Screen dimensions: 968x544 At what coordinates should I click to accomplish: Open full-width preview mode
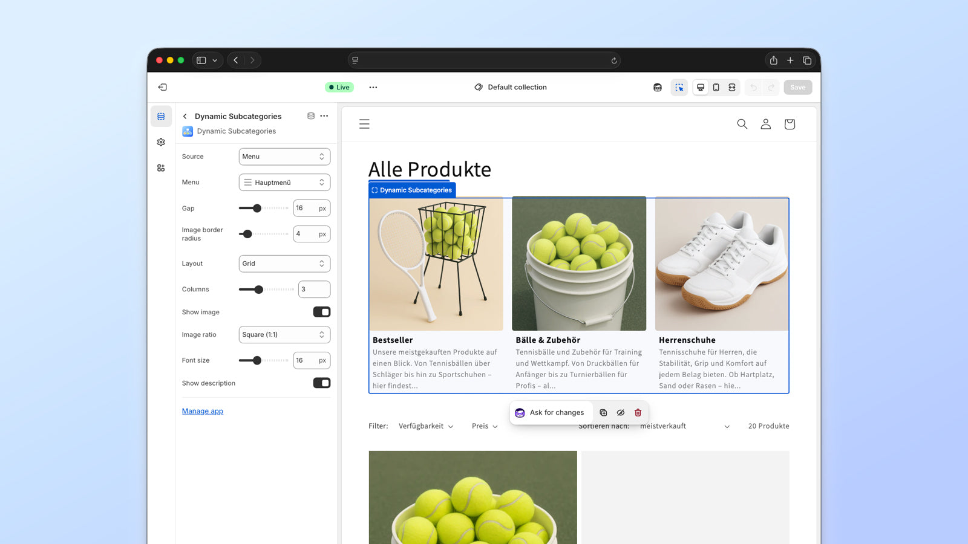[732, 87]
